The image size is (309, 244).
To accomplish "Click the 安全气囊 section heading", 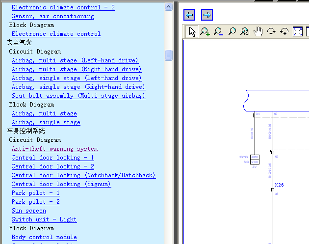I will 19,43.
